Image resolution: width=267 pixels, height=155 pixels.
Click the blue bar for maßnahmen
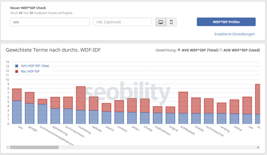click(x=158, y=118)
